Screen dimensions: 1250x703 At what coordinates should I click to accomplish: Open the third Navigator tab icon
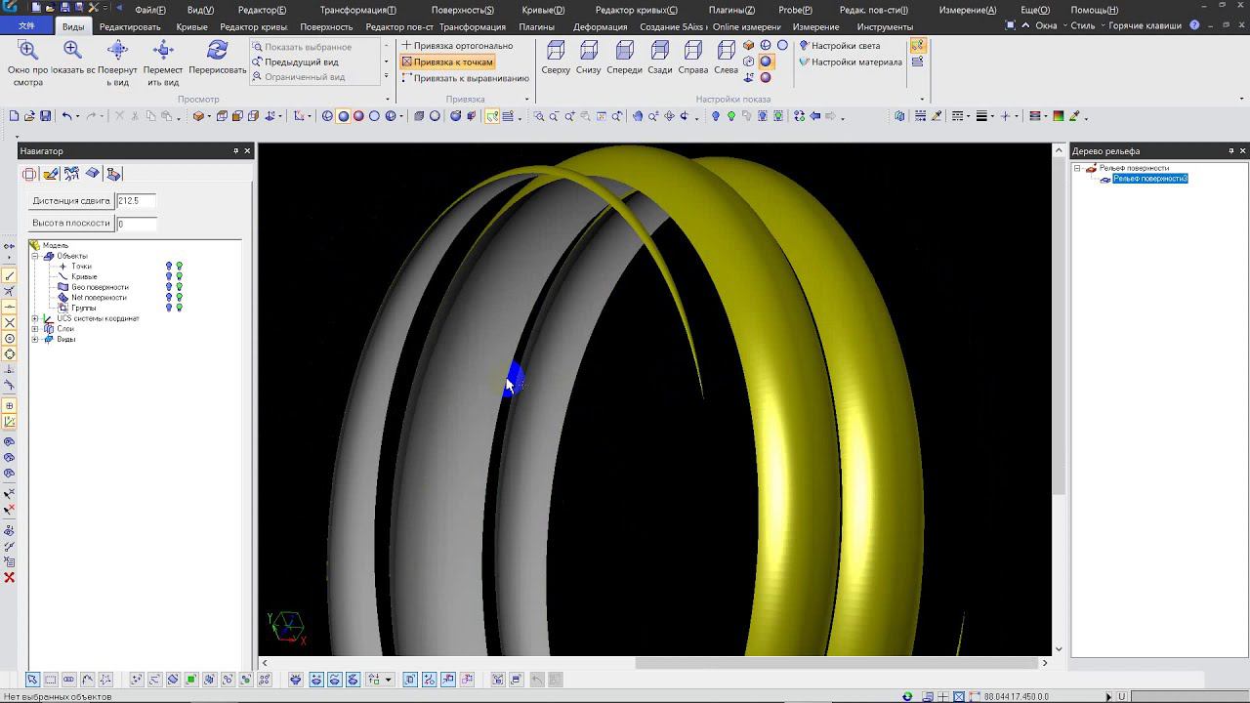[71, 174]
